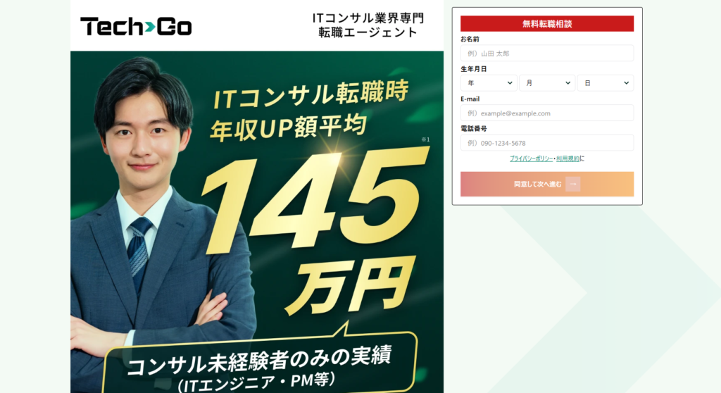Focus the お名前 name input field
This screenshot has height=393, width=721.
(x=547, y=54)
